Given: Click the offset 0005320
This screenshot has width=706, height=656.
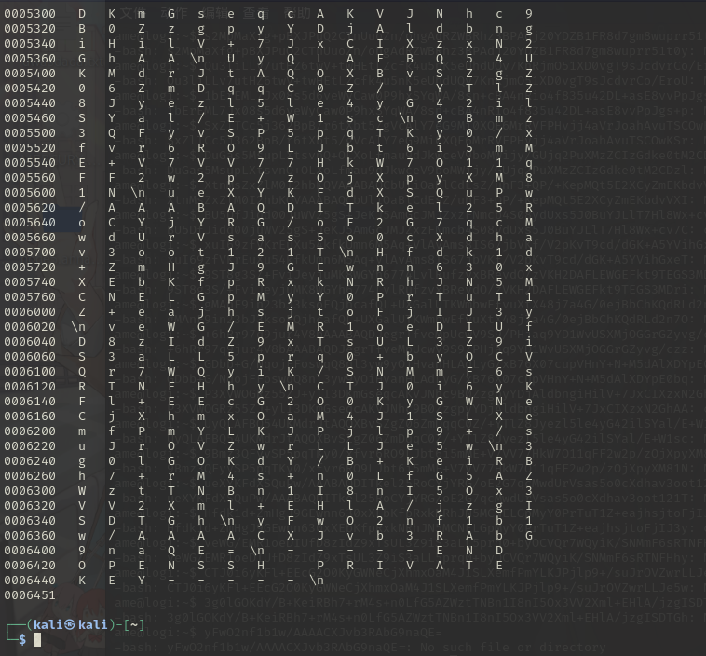Looking at the screenshot, I should (30, 29).
